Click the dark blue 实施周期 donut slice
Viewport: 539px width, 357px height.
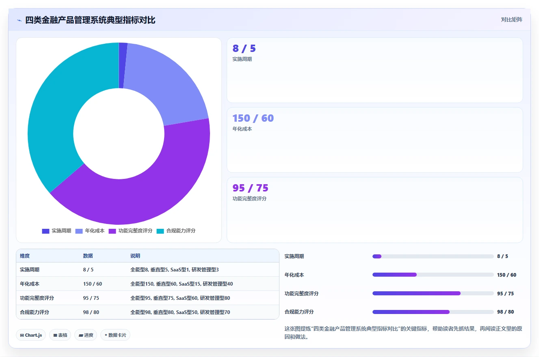(x=123, y=65)
